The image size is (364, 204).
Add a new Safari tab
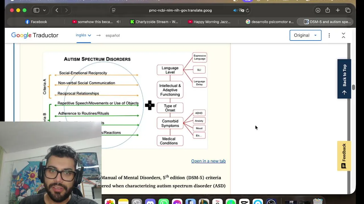click(x=338, y=10)
